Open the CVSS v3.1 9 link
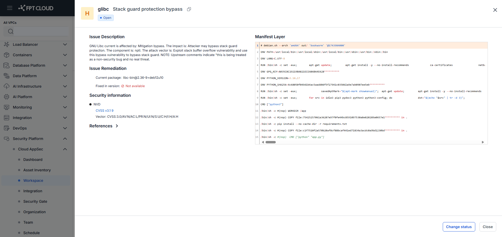502x237 pixels. coord(105,111)
